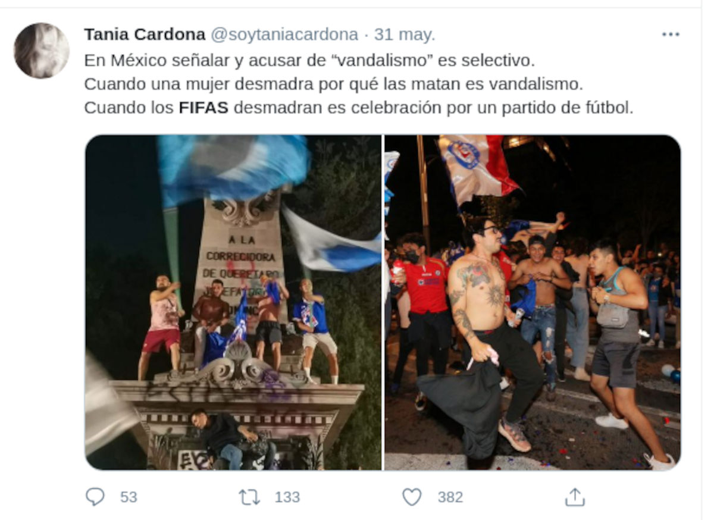Click the line starting 'Cuando una mujer desmadra'

click(334, 84)
